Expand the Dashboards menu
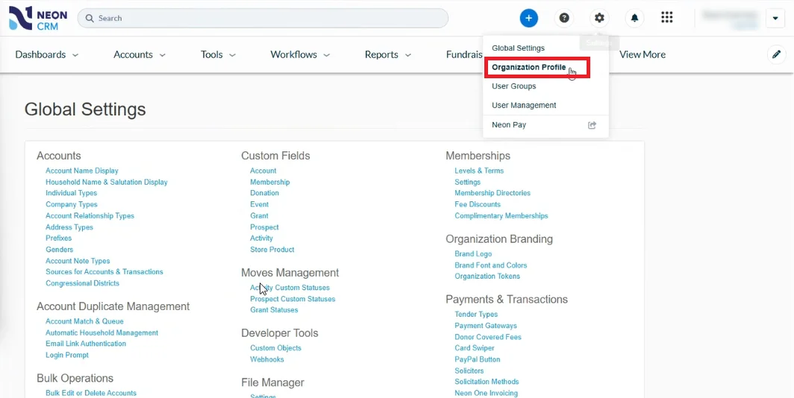The image size is (794, 398). pos(46,54)
